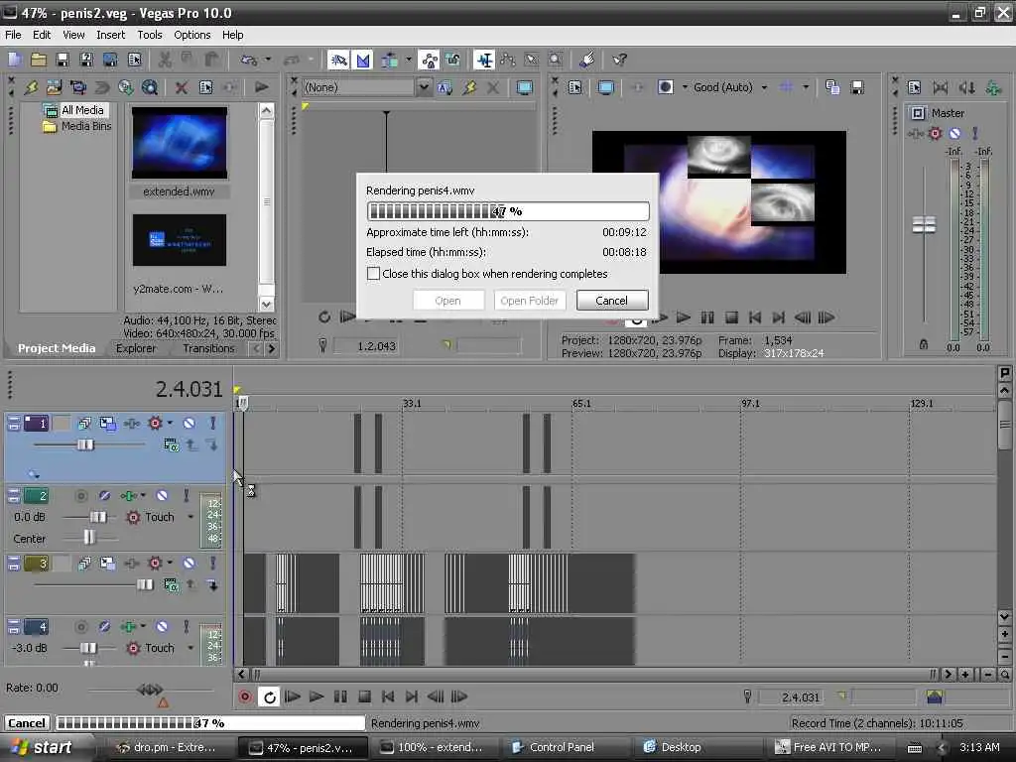
Task: Click Cancel button in the status bar
Action: 27,723
